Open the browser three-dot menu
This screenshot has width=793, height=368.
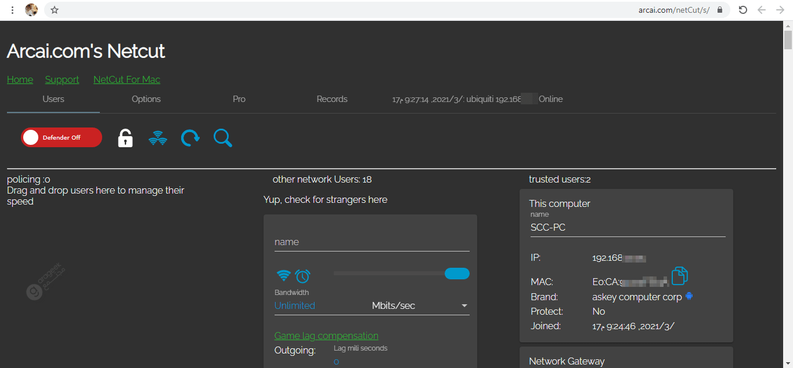13,10
